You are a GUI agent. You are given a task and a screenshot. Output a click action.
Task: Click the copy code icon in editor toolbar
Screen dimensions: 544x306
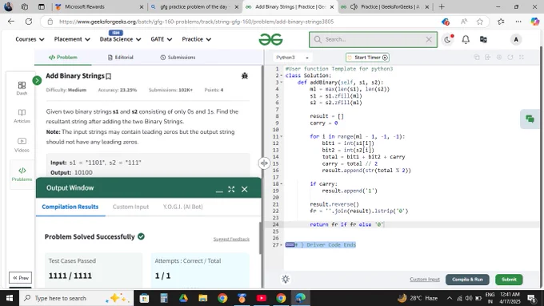coord(477,58)
